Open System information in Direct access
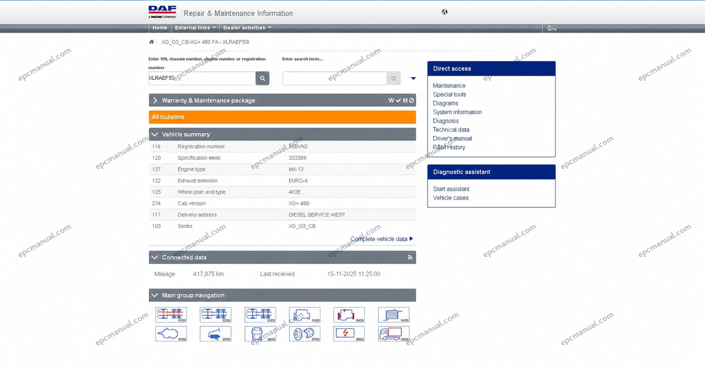This screenshot has width=705, height=368. click(x=457, y=112)
